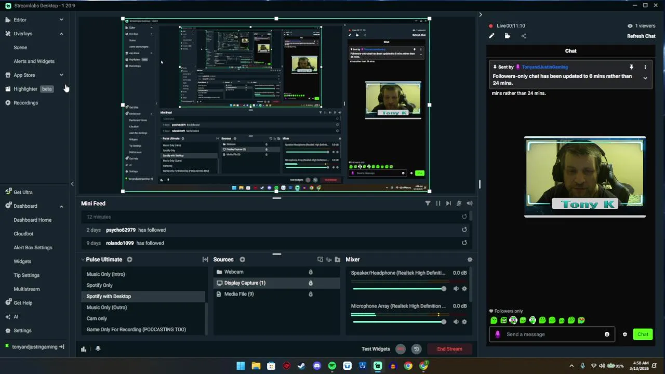
Task: Mute the Speaker/Headphone mixer channel
Action: (456, 289)
